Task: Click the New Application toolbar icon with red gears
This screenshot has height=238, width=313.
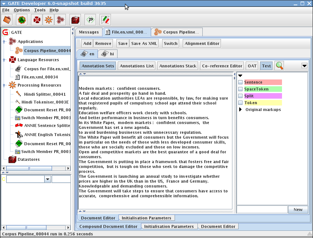Action: coord(60,20)
